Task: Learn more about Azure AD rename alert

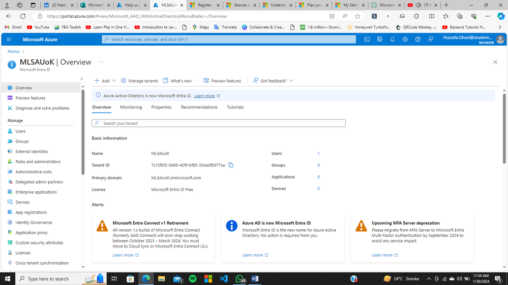Action: tap(255, 255)
